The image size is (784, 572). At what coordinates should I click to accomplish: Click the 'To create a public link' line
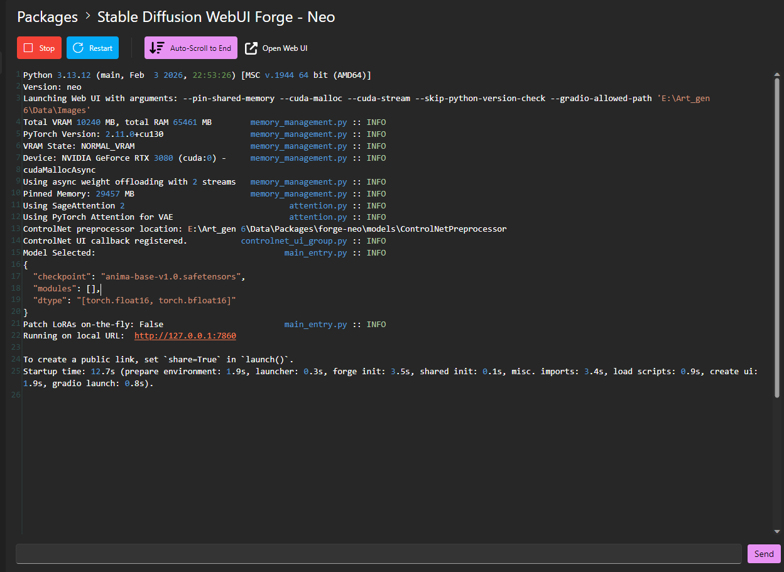(x=158, y=359)
